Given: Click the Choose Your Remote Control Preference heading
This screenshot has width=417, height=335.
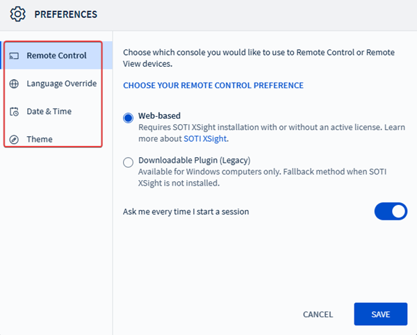Looking at the screenshot, I should tap(213, 85).
